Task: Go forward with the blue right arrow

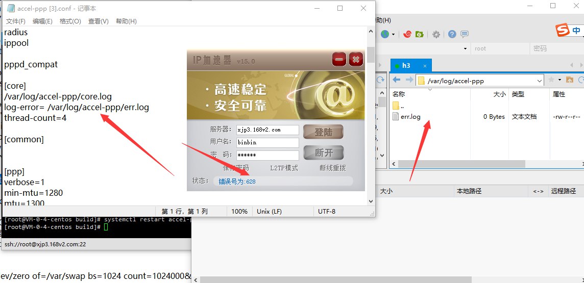Action: tap(409, 80)
